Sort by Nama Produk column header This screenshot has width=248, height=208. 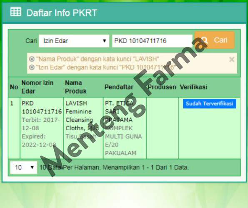[x=76, y=87]
